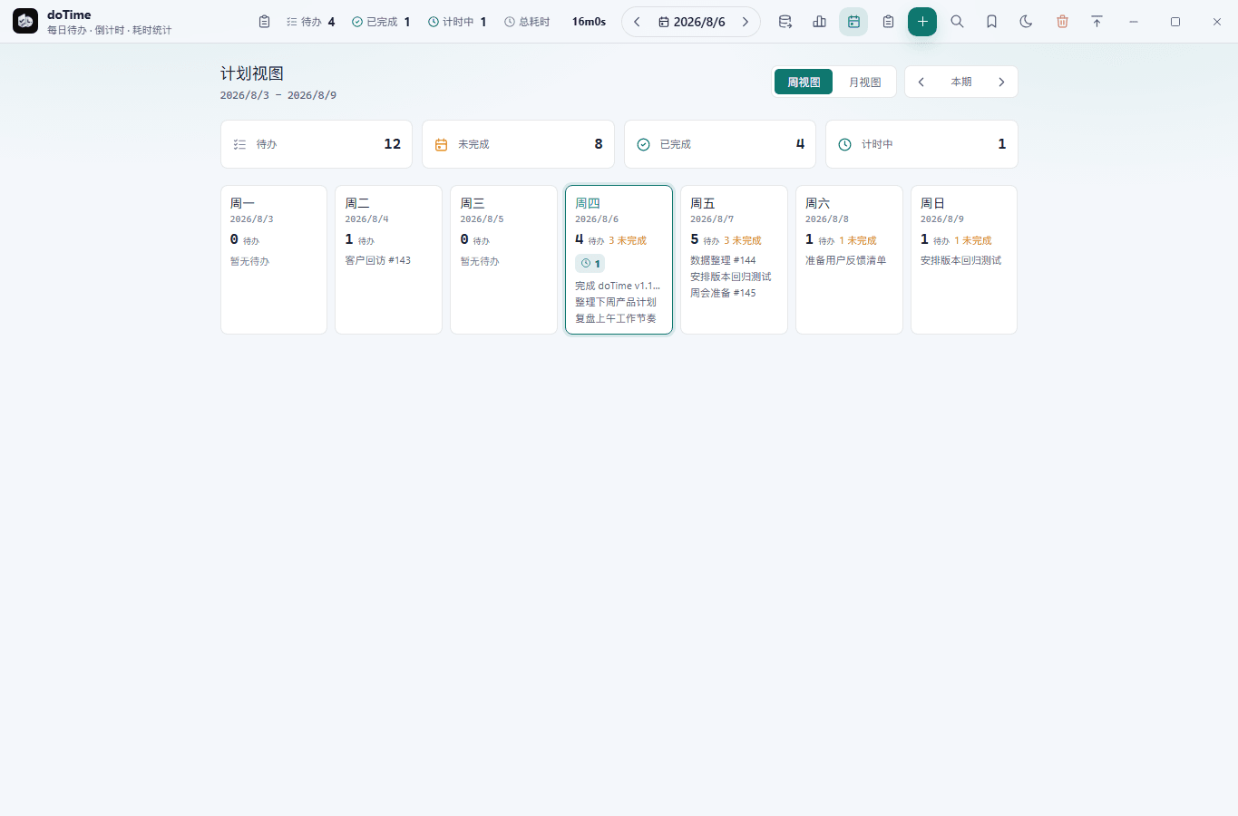Open the 周三 2026/8/5 day card
This screenshot has width=1238, height=816.
[503, 259]
